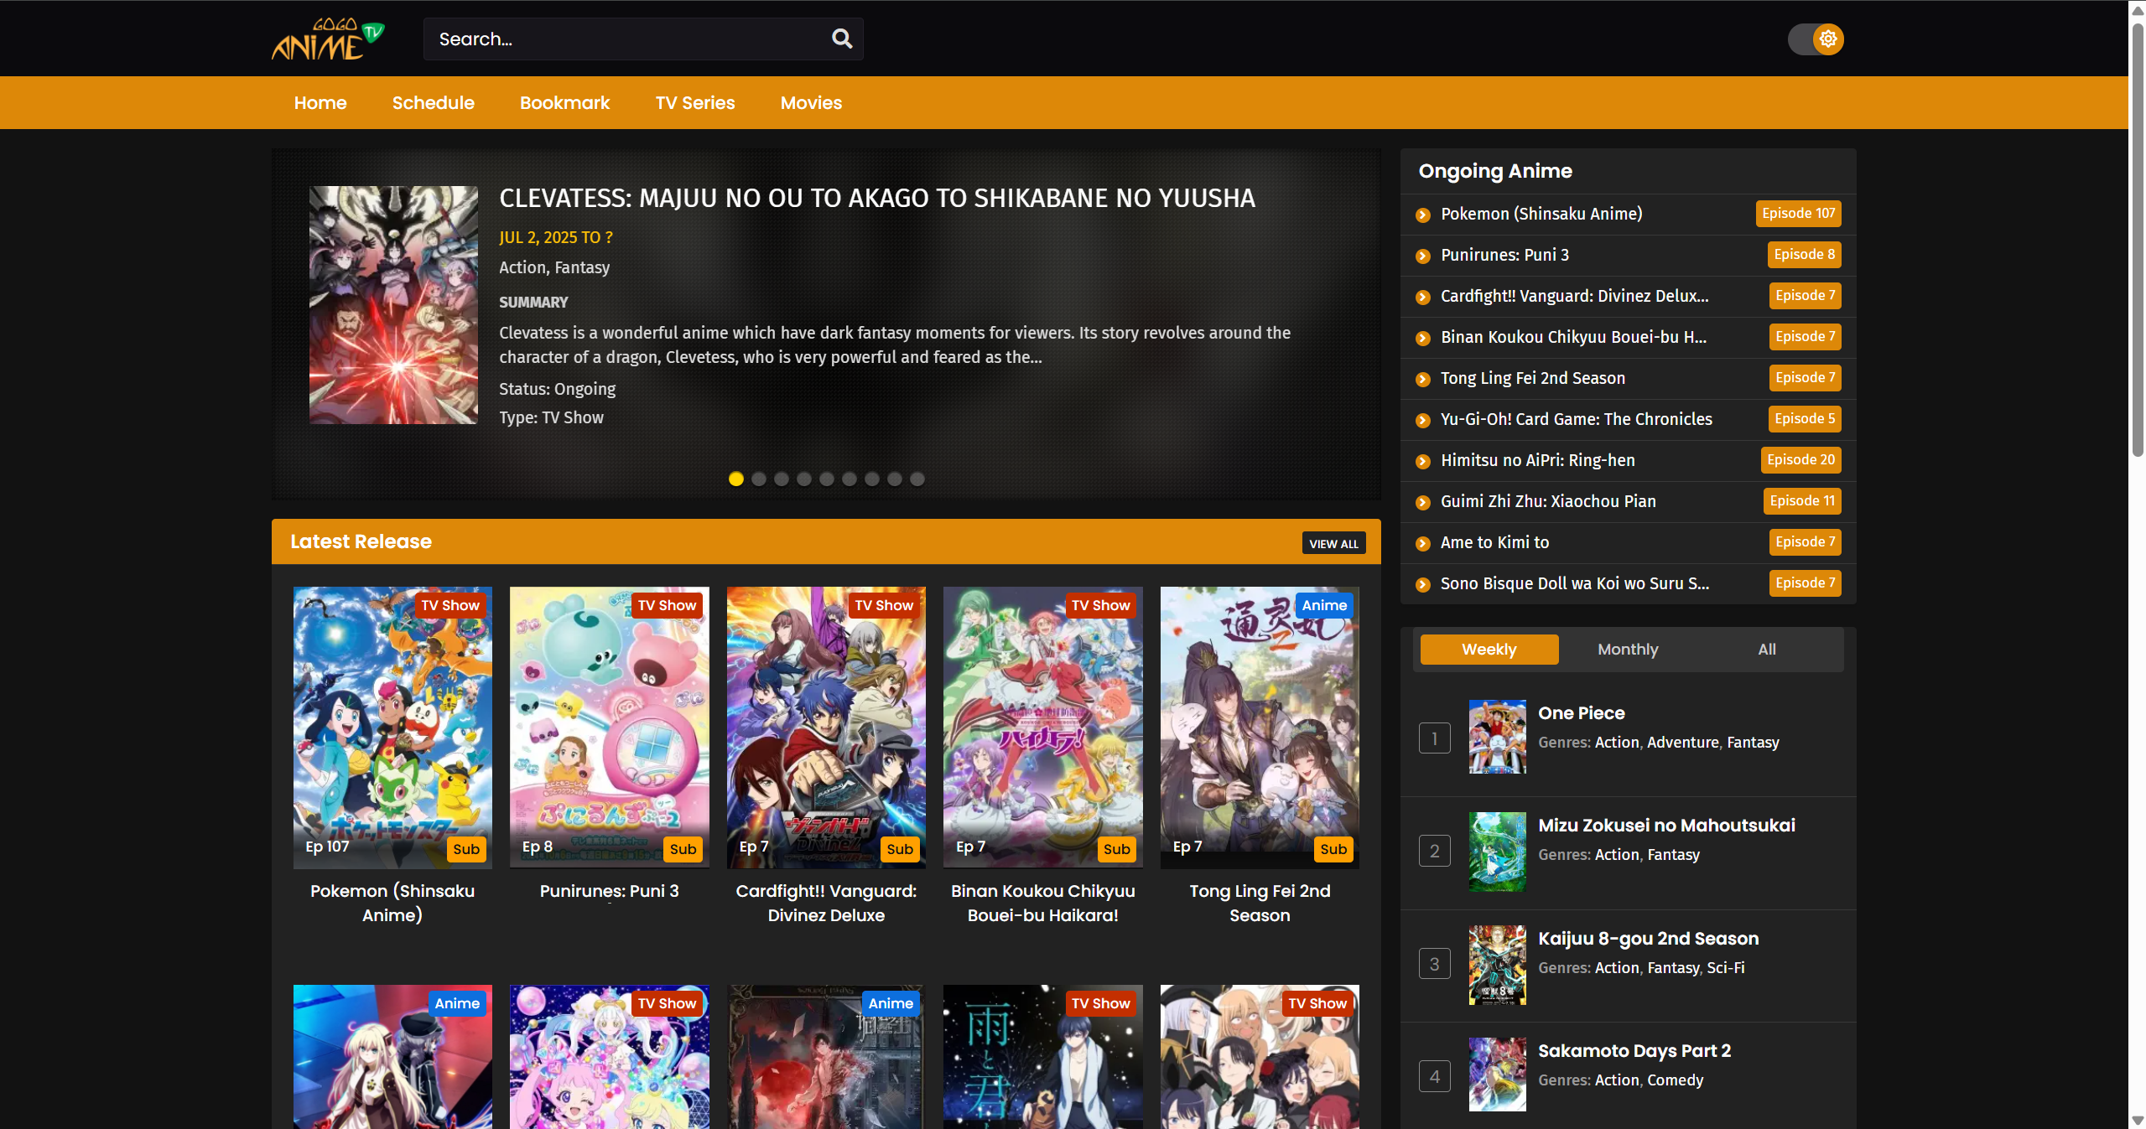2146x1129 pixels.
Task: Select the fifth carousel slide dot
Action: [827, 479]
